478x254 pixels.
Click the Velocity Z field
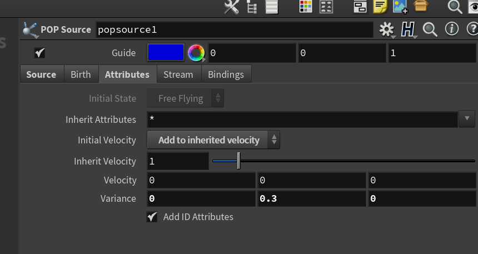coord(422,180)
